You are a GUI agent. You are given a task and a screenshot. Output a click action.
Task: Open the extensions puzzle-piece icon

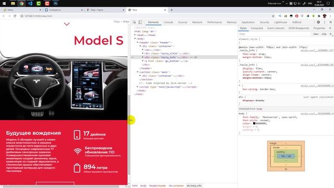(x=319, y=16)
